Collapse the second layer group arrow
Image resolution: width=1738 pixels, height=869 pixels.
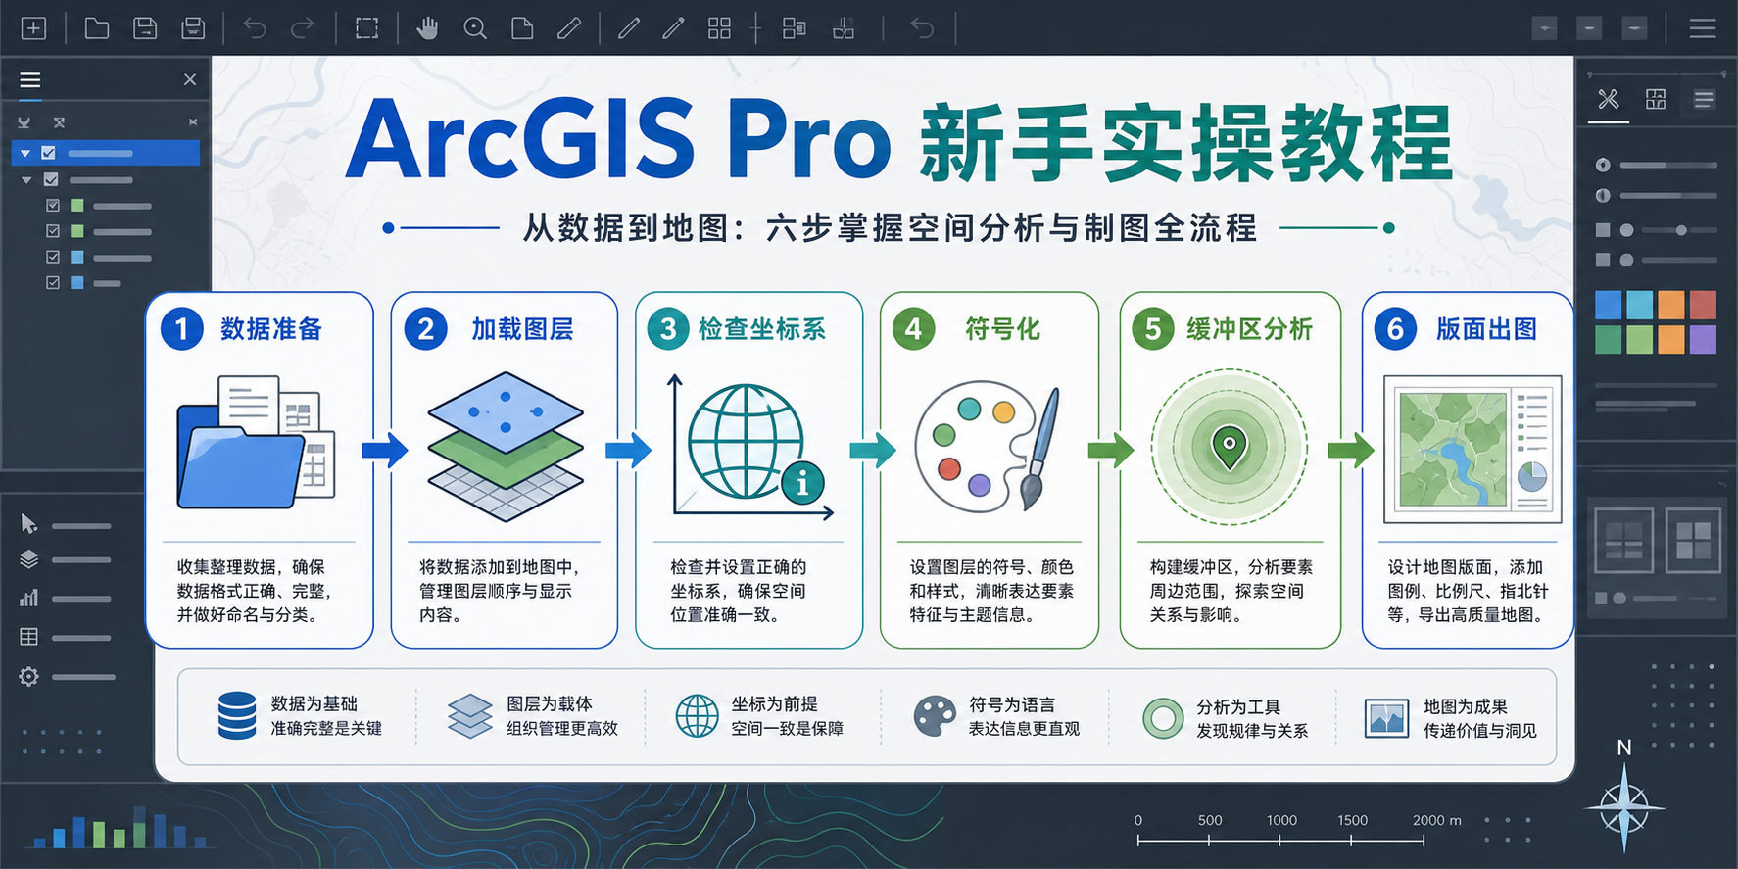point(26,180)
